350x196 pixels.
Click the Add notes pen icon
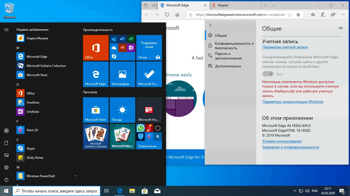(323, 15)
